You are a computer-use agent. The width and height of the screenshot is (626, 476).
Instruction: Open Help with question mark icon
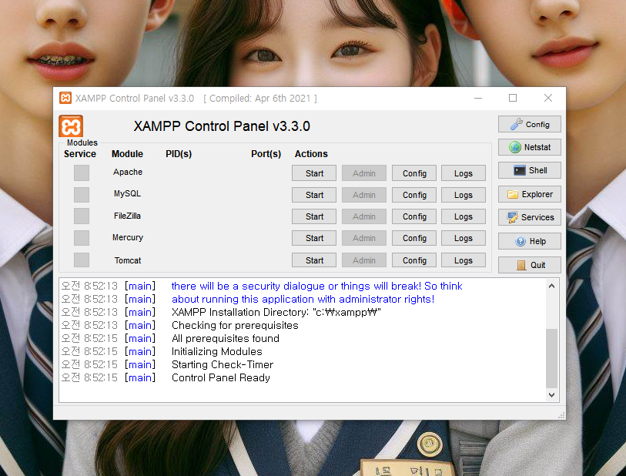click(530, 241)
